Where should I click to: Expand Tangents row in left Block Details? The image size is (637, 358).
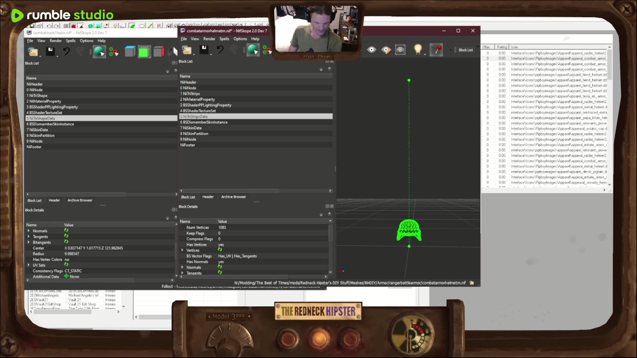click(28, 236)
